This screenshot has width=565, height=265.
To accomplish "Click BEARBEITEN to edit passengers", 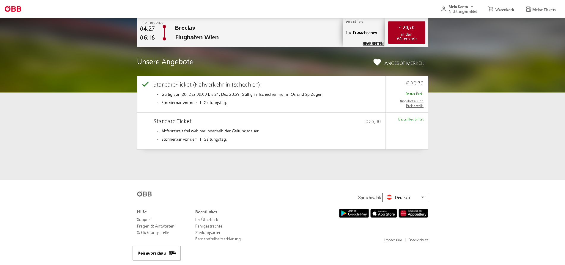I will coord(373,44).
